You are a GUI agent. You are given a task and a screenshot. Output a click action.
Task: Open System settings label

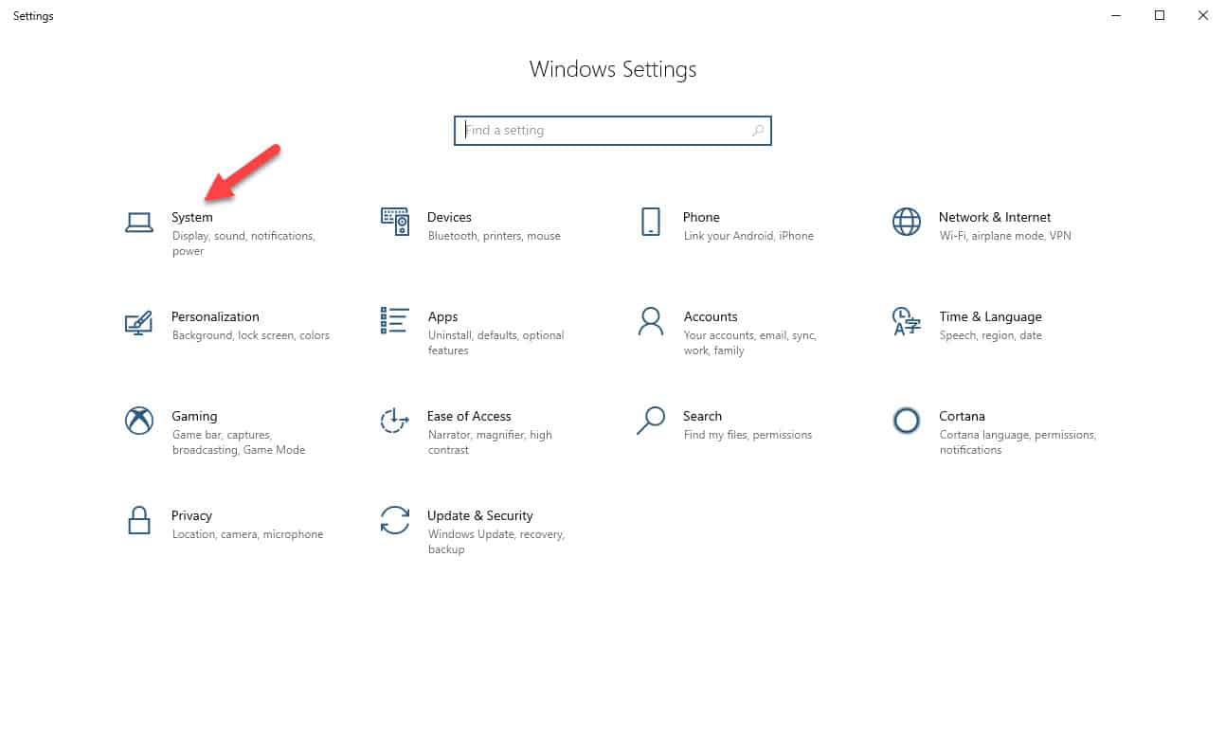[x=192, y=217]
